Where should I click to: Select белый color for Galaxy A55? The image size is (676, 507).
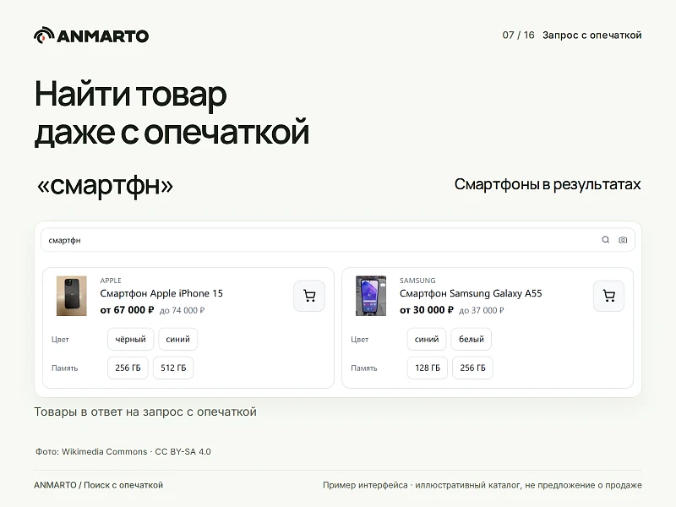[472, 340]
